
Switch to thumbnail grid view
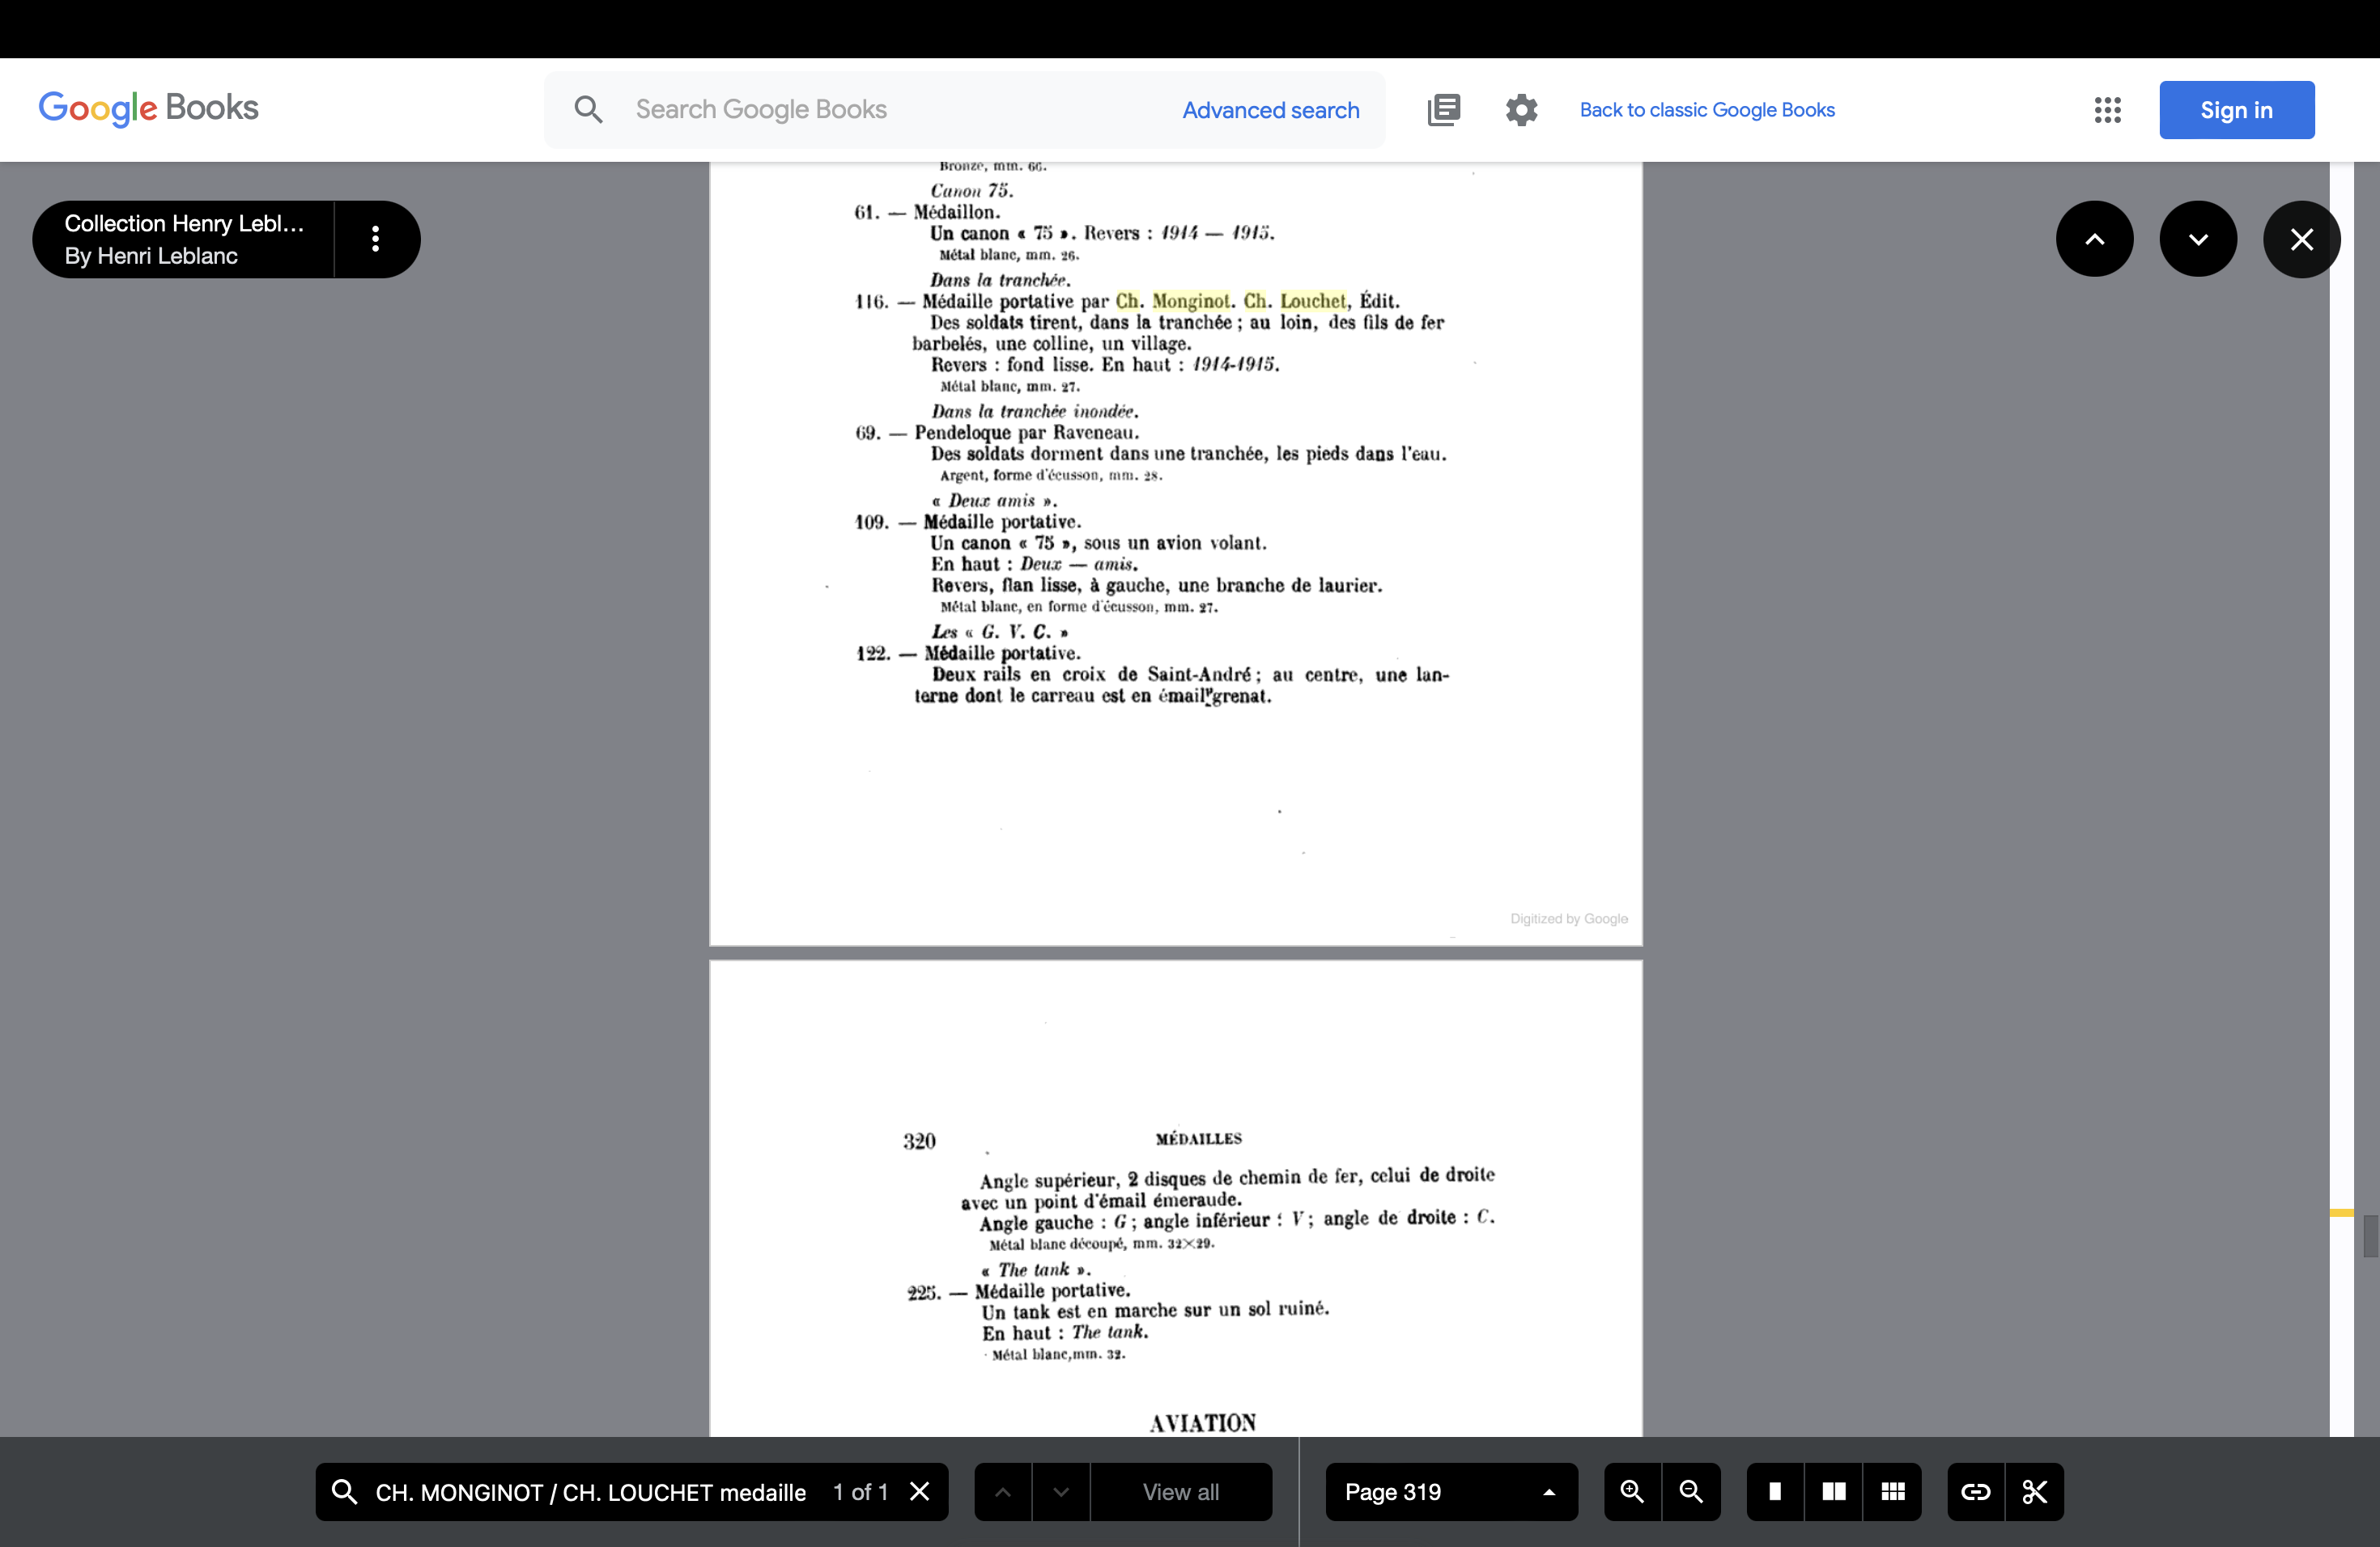click(x=1892, y=1492)
